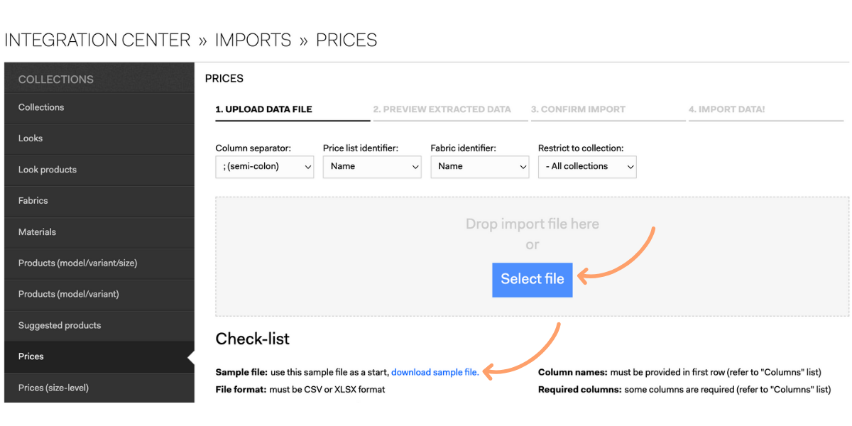
Task: Select Looks in the sidebar
Action: (x=99, y=138)
